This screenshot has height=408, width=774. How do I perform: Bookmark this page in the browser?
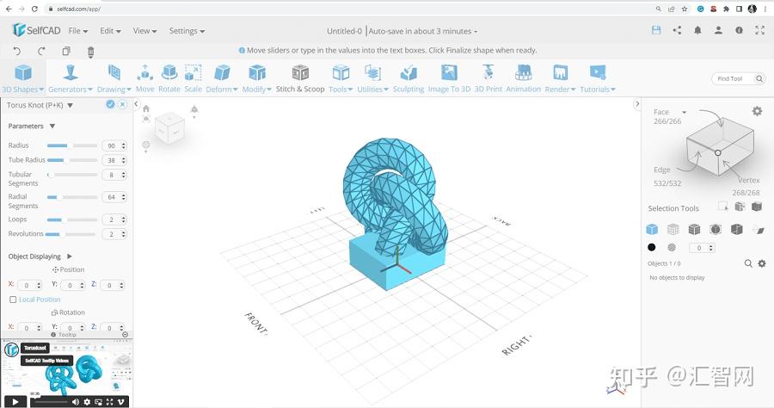(x=685, y=9)
